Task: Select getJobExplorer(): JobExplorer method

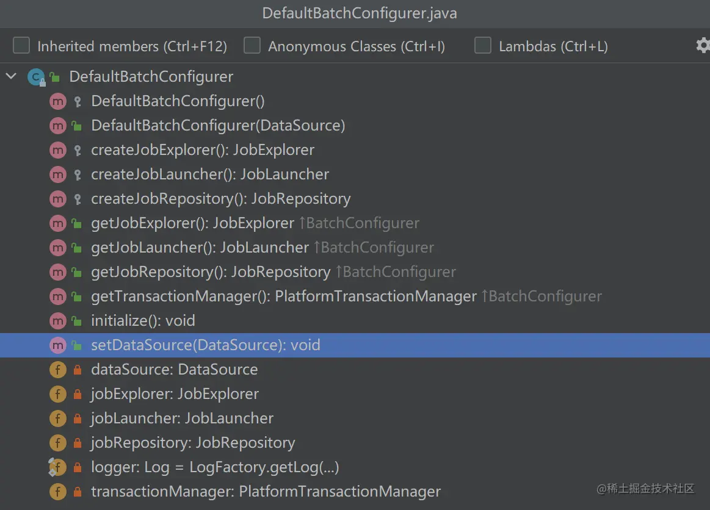Action: tap(355, 223)
